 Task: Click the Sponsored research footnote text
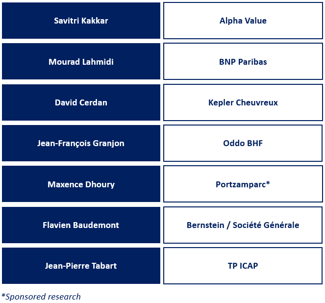(x=41, y=297)
